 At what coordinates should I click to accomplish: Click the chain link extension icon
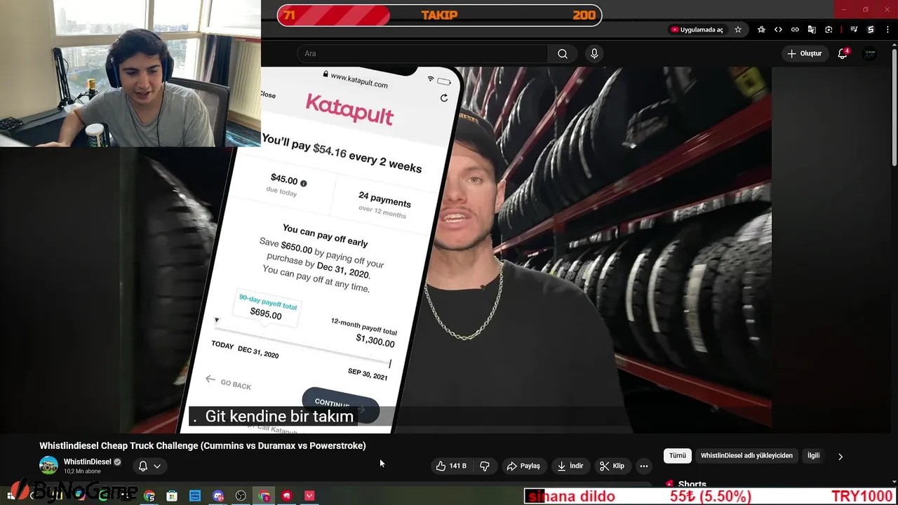coord(795,29)
